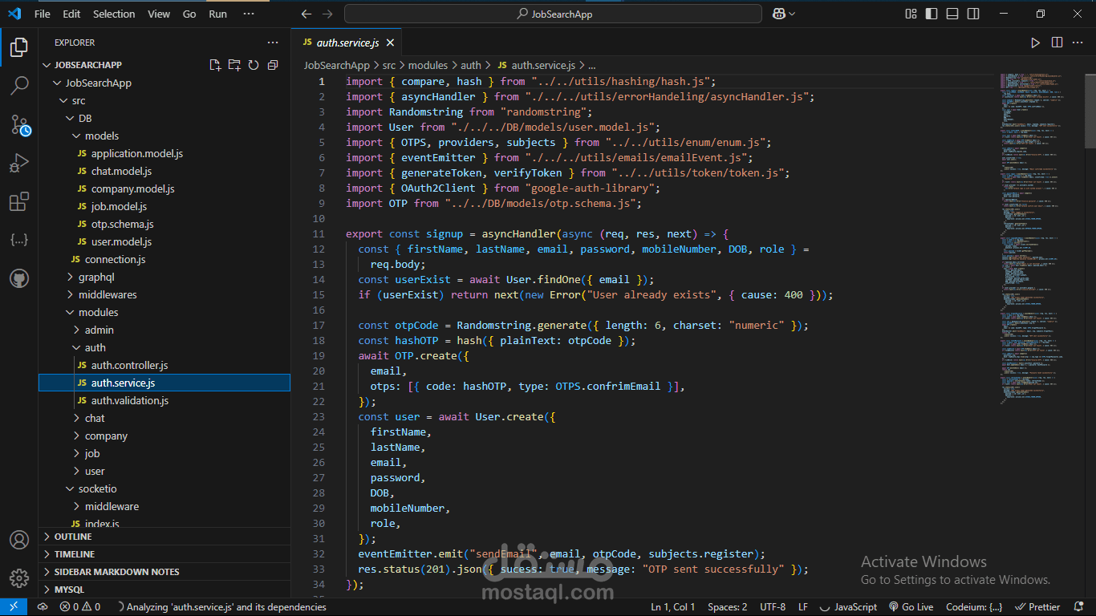The width and height of the screenshot is (1096, 616).
Task: Expand the graphql folder
Action: pos(96,277)
